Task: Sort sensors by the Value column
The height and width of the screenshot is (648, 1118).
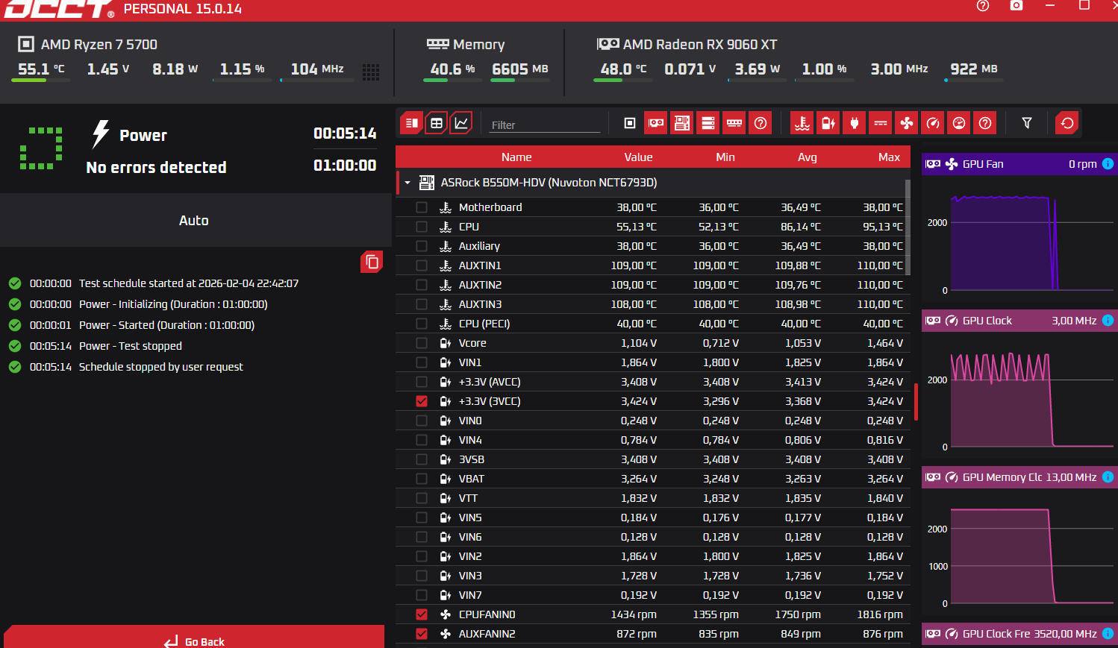Action: pos(638,157)
